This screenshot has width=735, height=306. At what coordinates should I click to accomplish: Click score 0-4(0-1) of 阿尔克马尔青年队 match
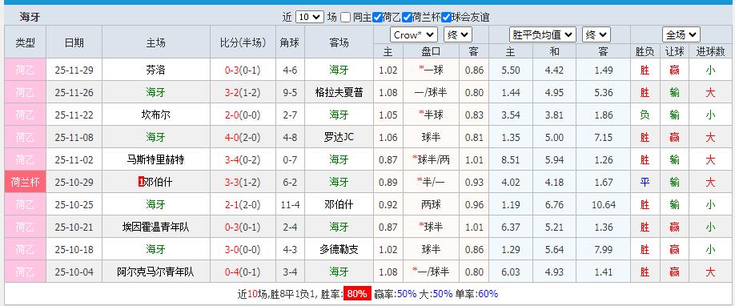pyautogui.click(x=243, y=272)
